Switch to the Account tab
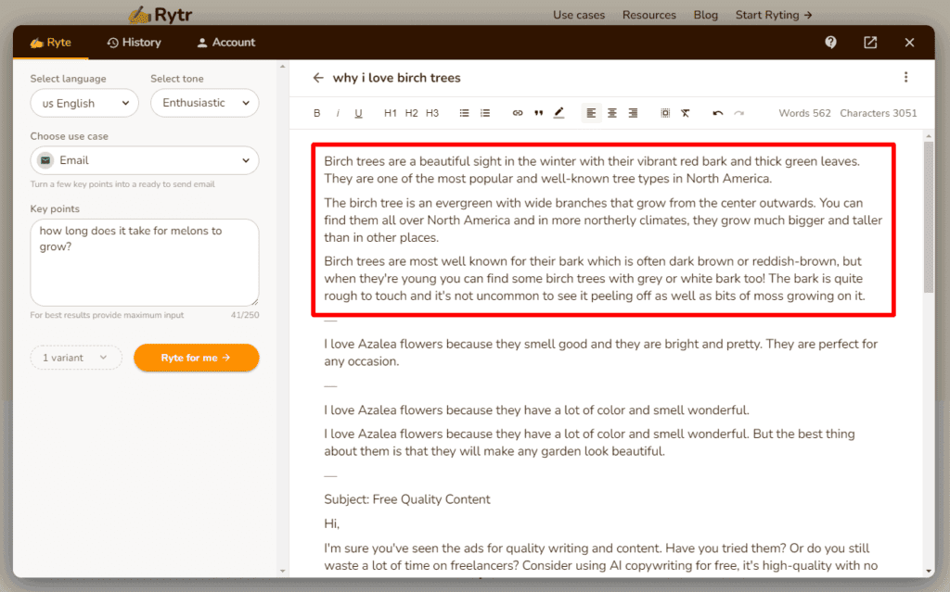Image resolution: width=950 pixels, height=592 pixels. 226,43
